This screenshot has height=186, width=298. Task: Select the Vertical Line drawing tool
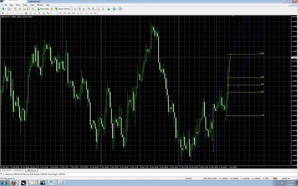click(x=13, y=13)
